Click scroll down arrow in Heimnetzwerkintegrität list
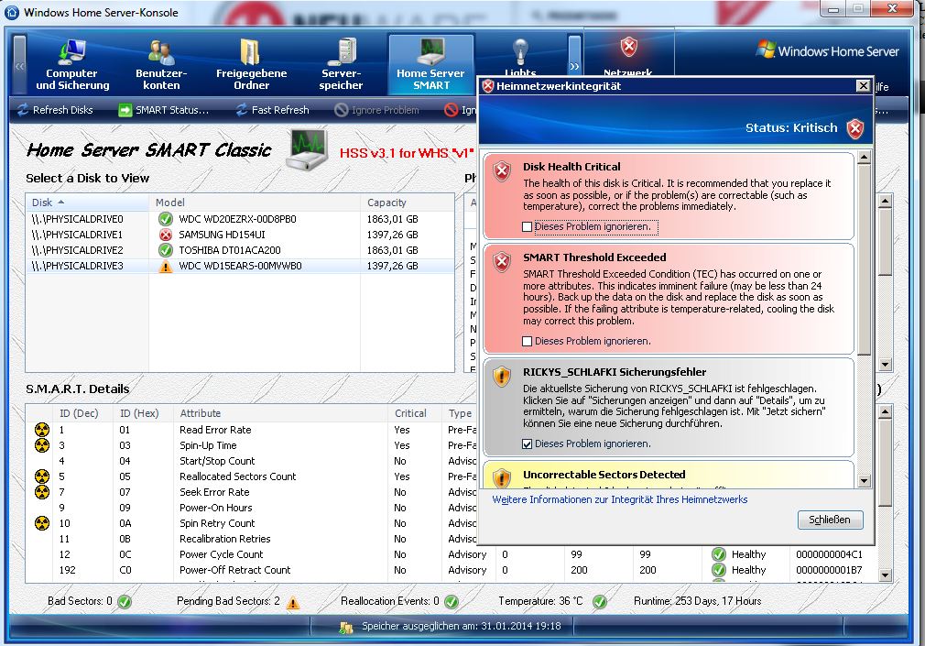This screenshot has height=646, width=925. (865, 481)
